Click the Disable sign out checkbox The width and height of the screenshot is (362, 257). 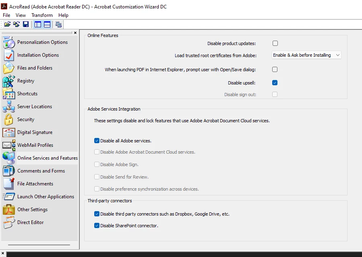coord(275,94)
